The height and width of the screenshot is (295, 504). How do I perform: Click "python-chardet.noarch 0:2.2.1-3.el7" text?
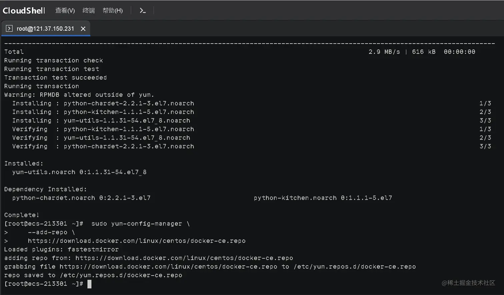coord(81,198)
